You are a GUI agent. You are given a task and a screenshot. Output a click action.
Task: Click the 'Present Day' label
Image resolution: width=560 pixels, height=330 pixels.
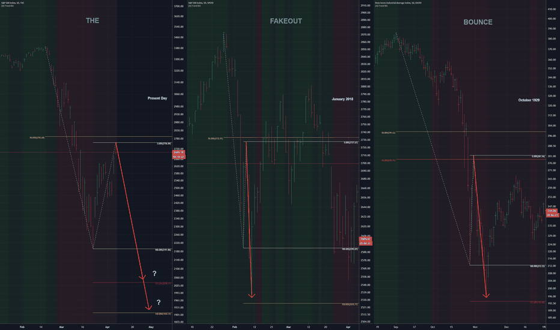[x=157, y=98]
